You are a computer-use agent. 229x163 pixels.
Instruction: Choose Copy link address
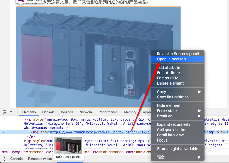click(x=178, y=97)
